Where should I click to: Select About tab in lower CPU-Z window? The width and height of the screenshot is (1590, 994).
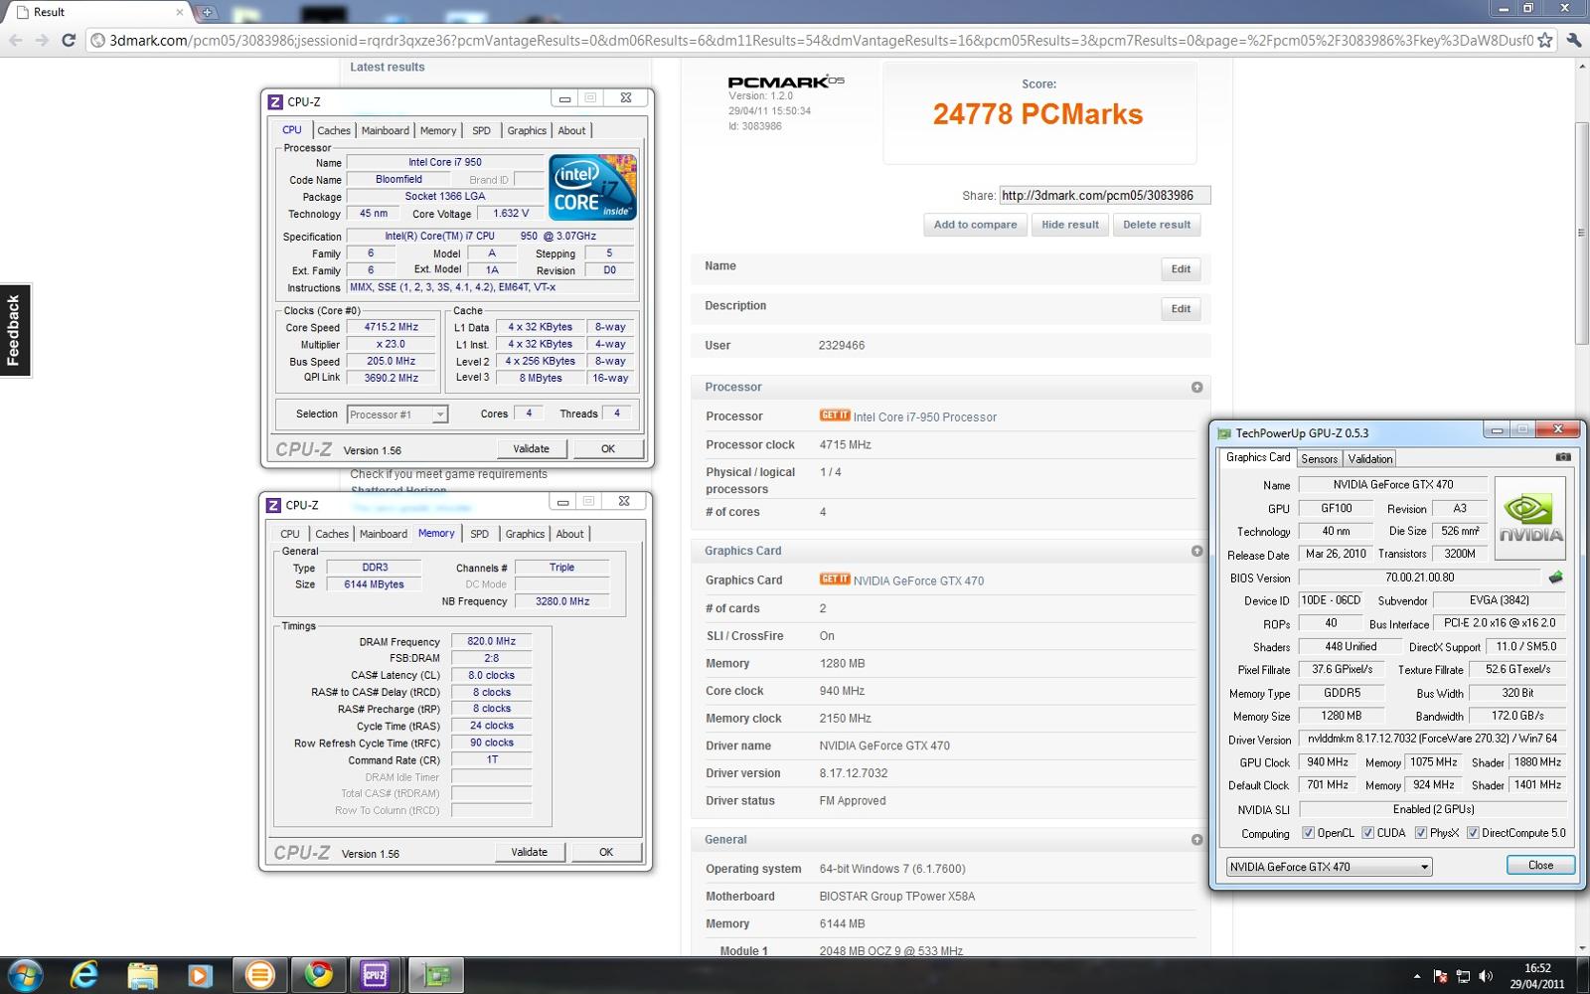(x=569, y=534)
